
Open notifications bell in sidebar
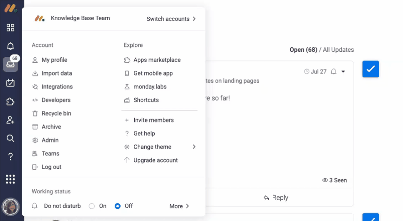coord(10,46)
